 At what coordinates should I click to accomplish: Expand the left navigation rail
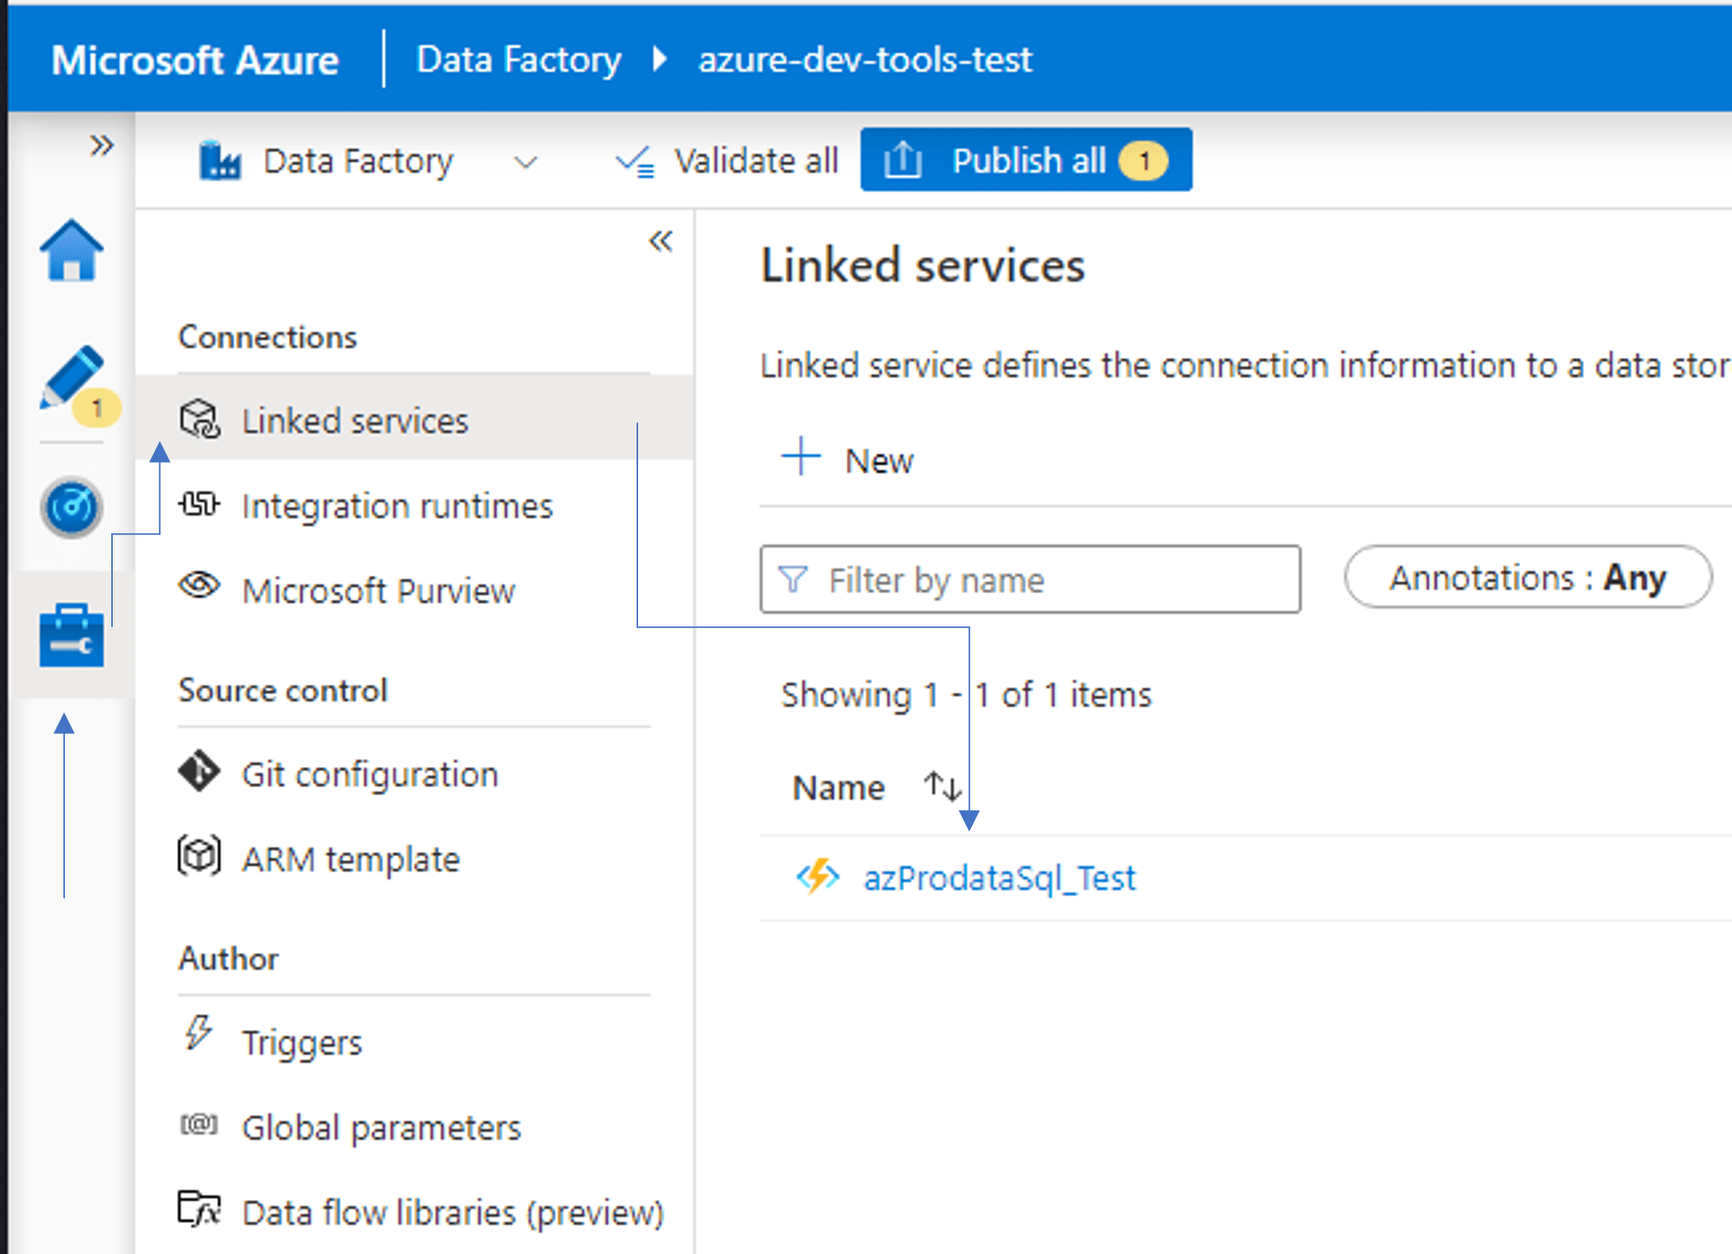click(x=101, y=145)
